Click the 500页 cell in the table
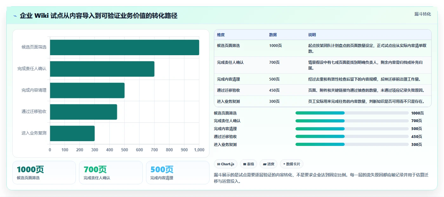The width and height of the screenshot is (444, 197). pyautogui.click(x=275, y=79)
